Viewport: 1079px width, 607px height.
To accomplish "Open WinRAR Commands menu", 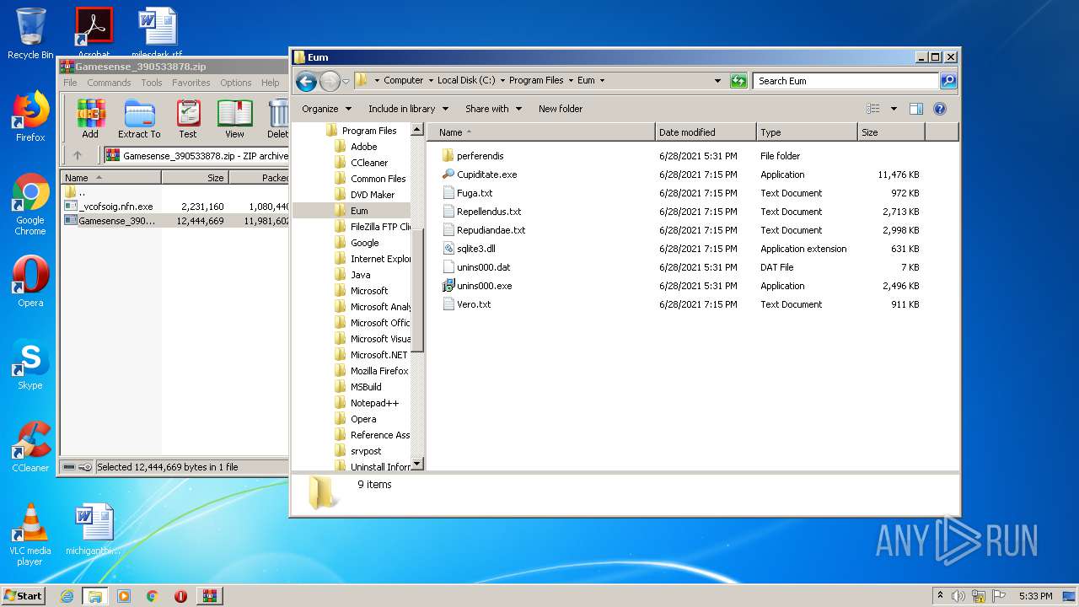I will pyautogui.click(x=109, y=83).
